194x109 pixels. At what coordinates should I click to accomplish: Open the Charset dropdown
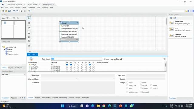pyautogui.click(x=76, y=79)
